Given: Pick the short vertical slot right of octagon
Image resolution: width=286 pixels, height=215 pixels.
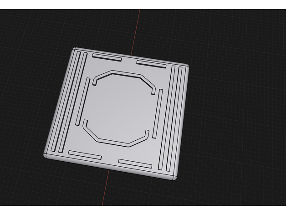Looking at the screenshot, I should pyautogui.click(x=157, y=113).
